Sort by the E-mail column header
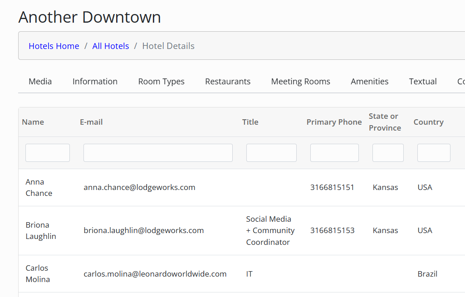465x297 pixels. point(91,122)
